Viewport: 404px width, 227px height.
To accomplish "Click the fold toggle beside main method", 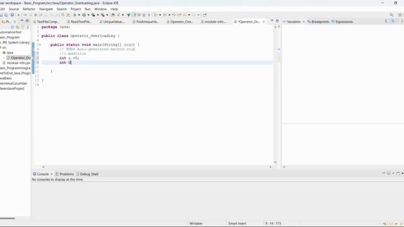I will click(40, 45).
